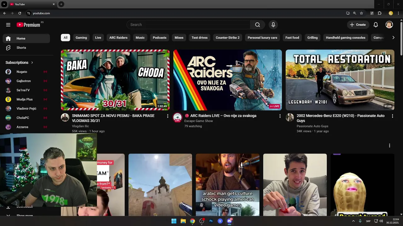Open Mudja Plus channel avatar
403x226 pixels.
9,99
